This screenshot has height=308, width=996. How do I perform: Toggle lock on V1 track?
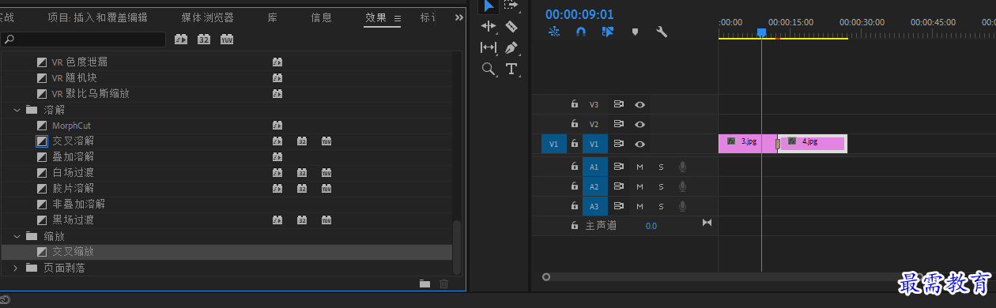575,144
